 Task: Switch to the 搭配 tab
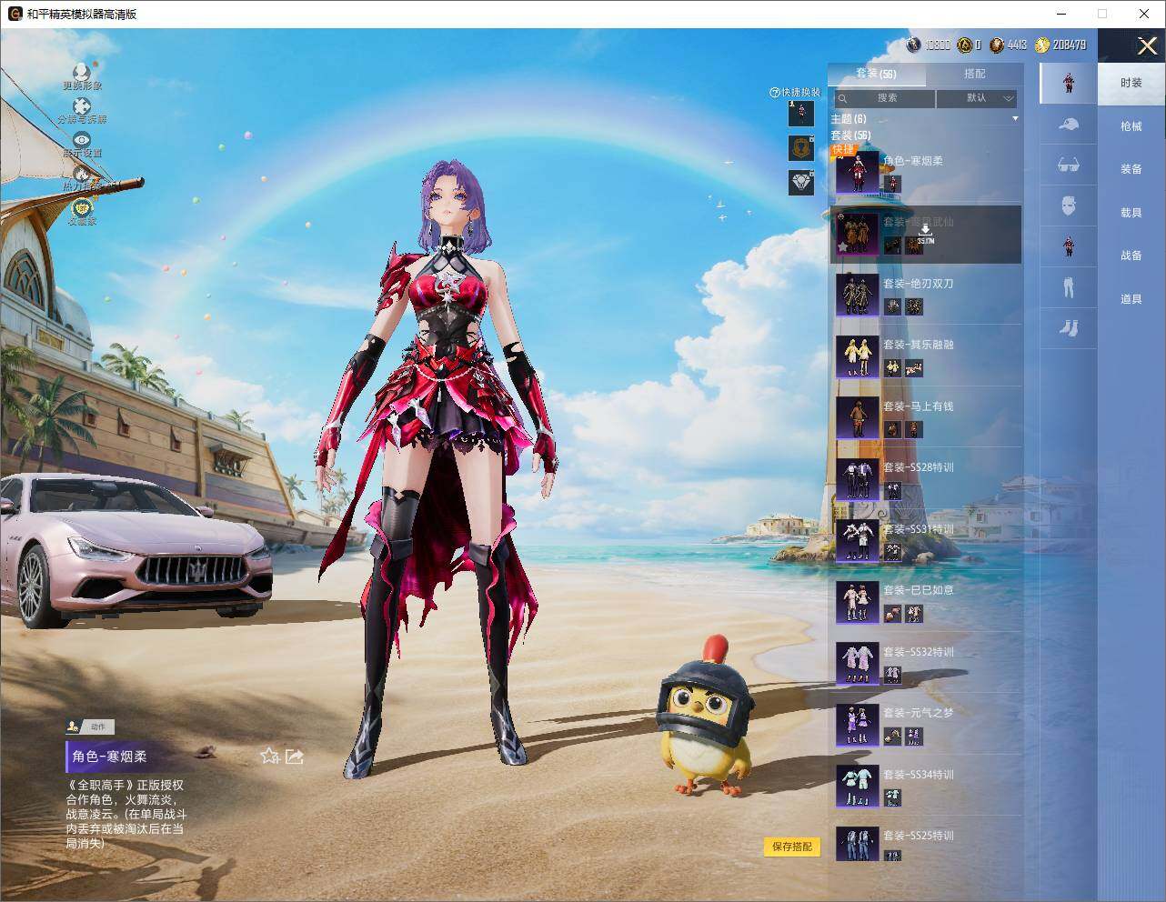tap(974, 74)
